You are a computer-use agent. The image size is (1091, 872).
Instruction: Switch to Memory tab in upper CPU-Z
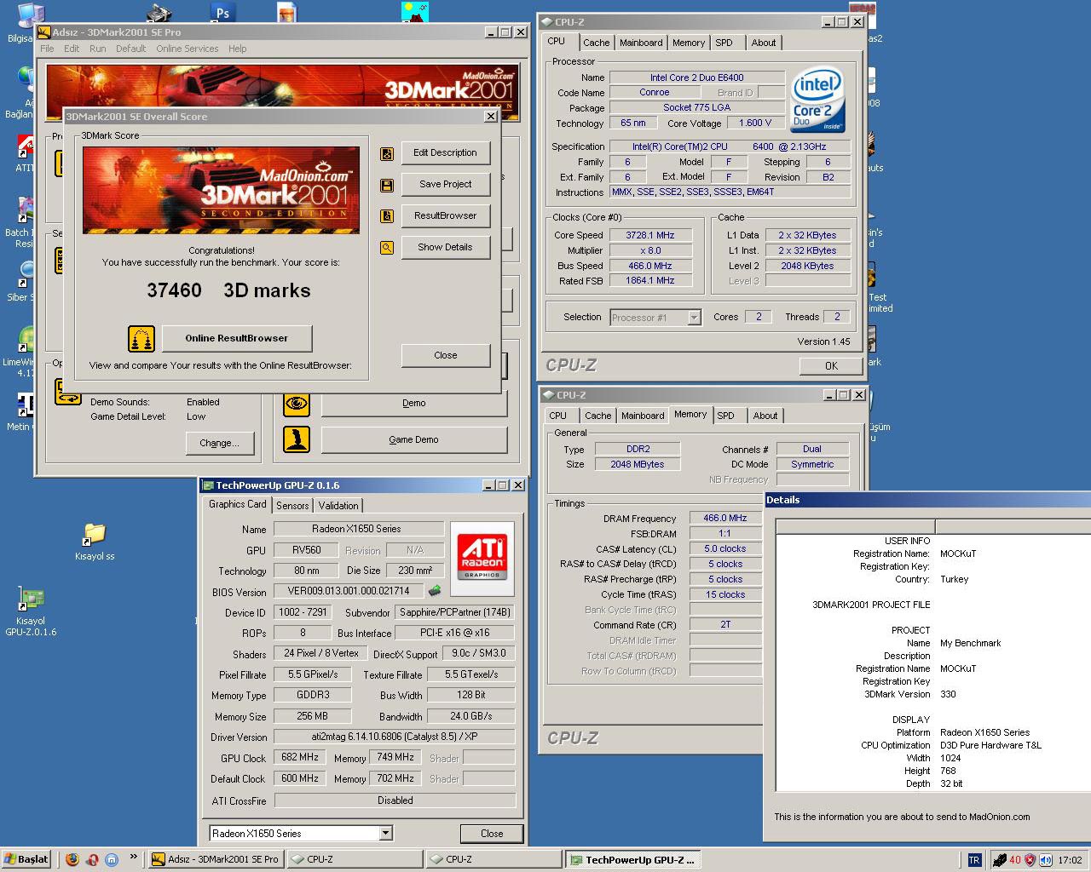coord(689,43)
